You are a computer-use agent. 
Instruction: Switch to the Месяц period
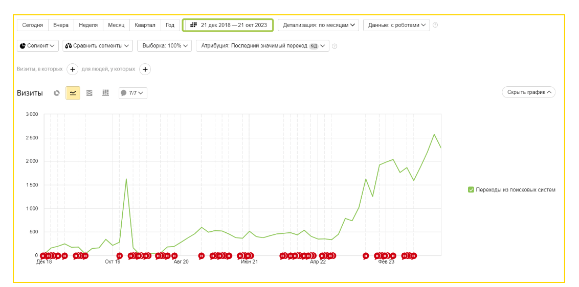pos(116,26)
